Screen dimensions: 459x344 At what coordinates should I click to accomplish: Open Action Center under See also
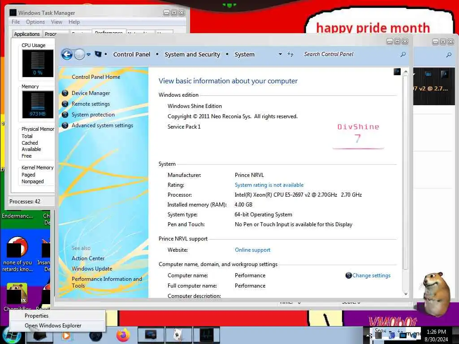pos(88,258)
